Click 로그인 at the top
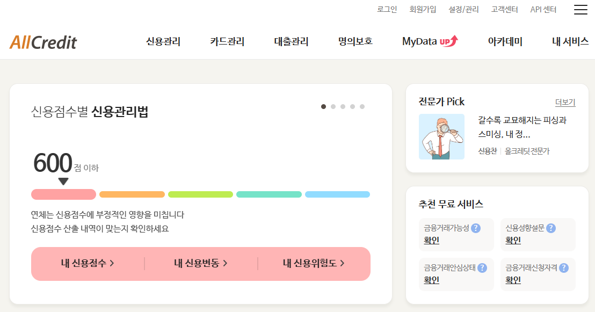 tap(387, 9)
